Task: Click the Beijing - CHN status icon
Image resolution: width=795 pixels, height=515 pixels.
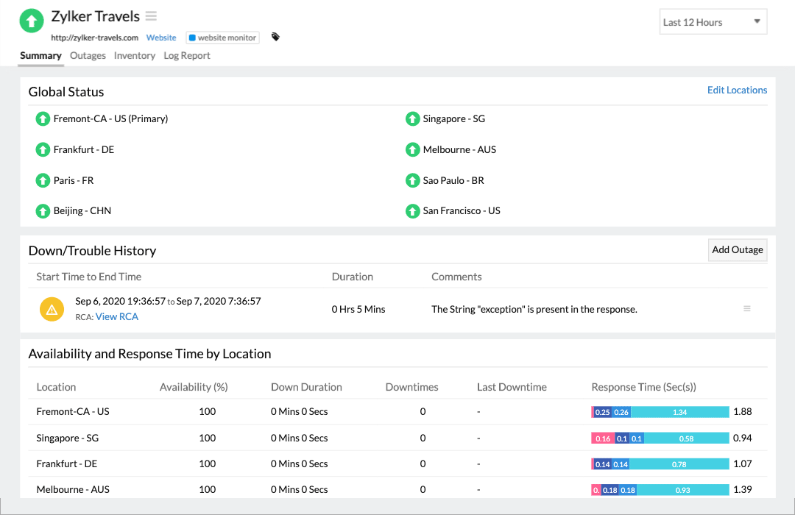Action: pyautogui.click(x=43, y=211)
